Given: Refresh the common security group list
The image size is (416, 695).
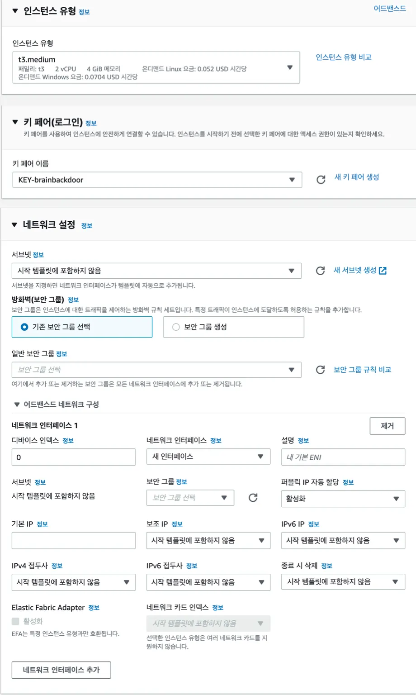Looking at the screenshot, I should (320, 370).
